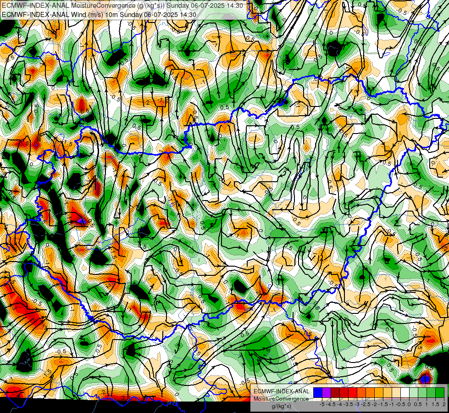Image resolution: width=449 pixels, height=413 pixels.
Task: Click the -5 tick label on legend
Action: (322, 404)
